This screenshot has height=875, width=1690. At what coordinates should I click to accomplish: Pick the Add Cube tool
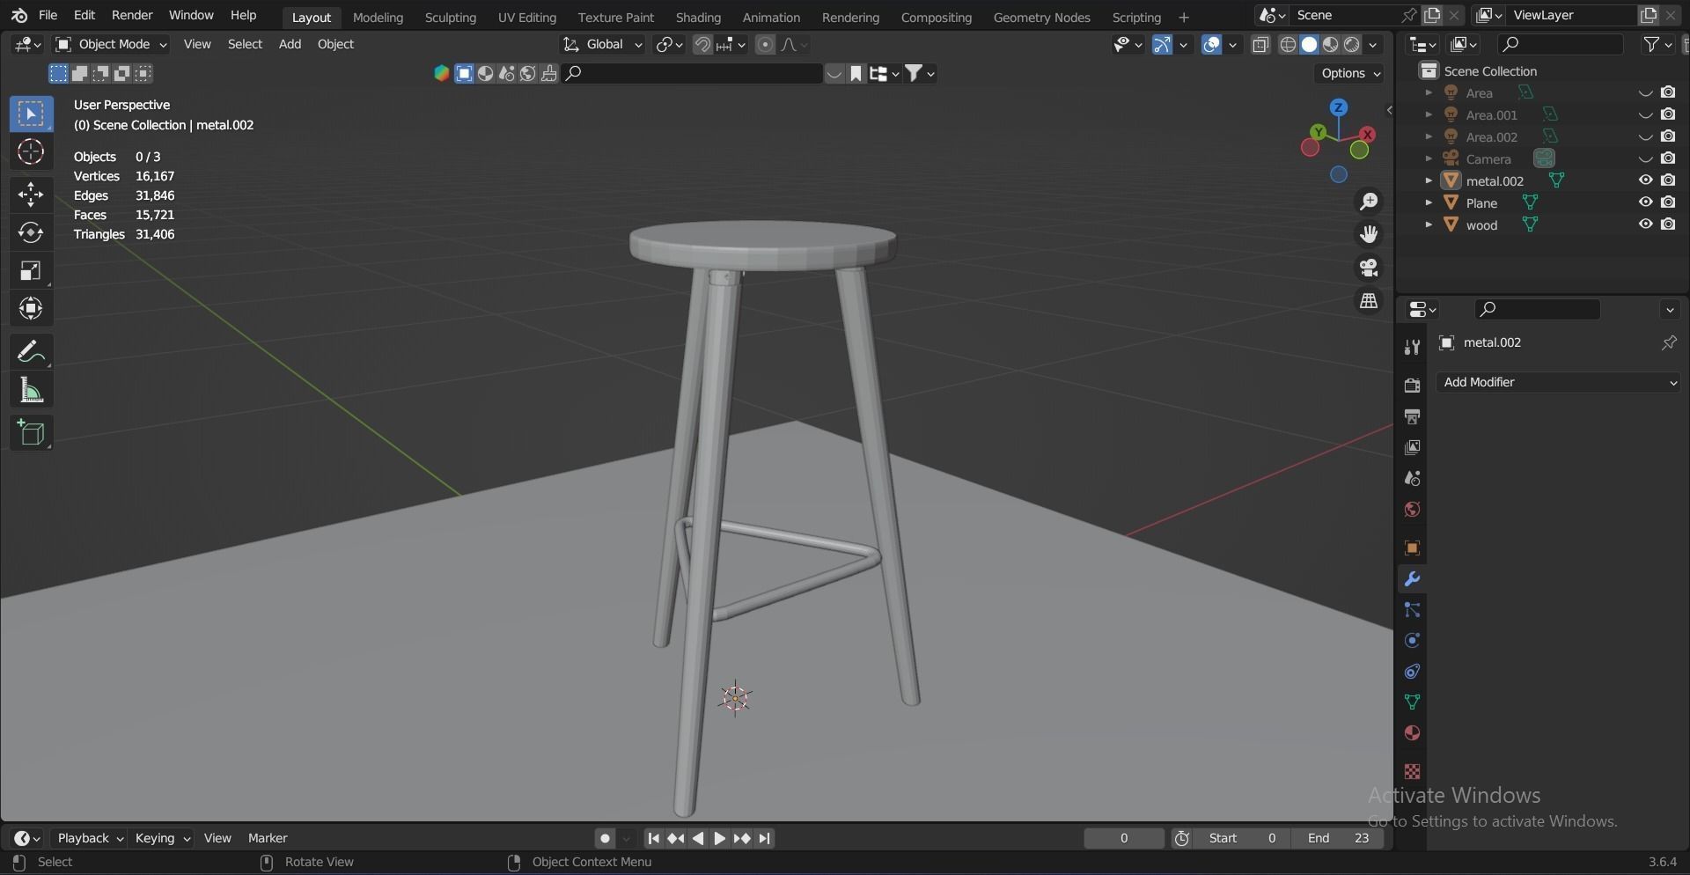tap(31, 433)
